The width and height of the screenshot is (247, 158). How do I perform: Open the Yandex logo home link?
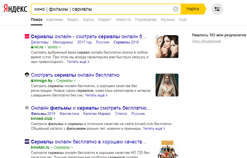click(15, 9)
